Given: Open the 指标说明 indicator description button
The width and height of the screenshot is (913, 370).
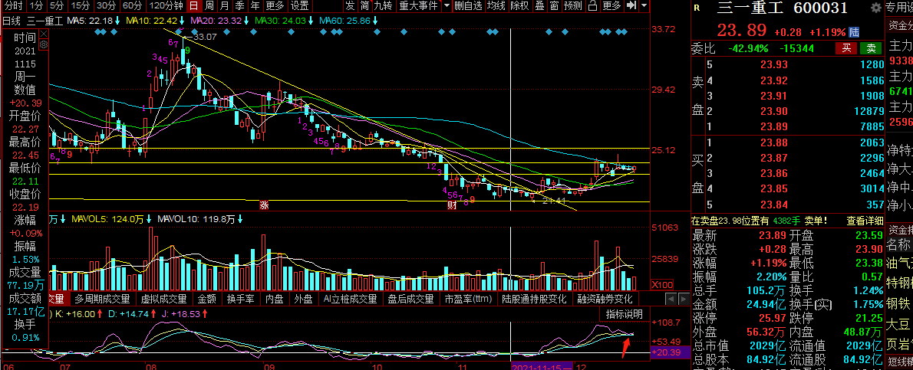Looking at the screenshot, I should click(624, 315).
